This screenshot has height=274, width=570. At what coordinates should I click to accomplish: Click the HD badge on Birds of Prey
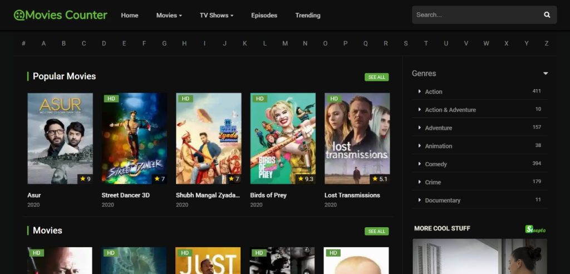coord(259,99)
